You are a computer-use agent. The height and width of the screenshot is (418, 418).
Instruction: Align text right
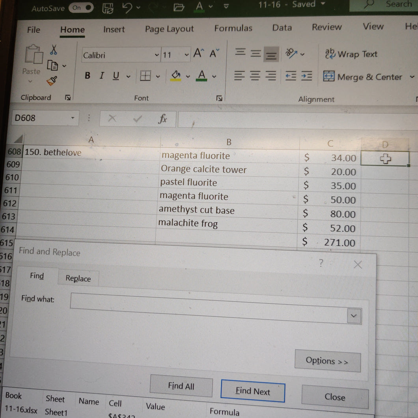point(271,76)
